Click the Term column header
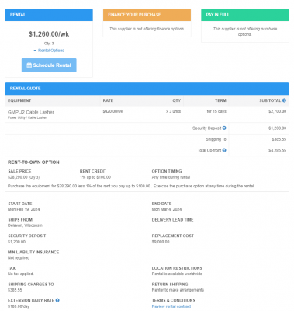294x311 pixels. (220, 100)
